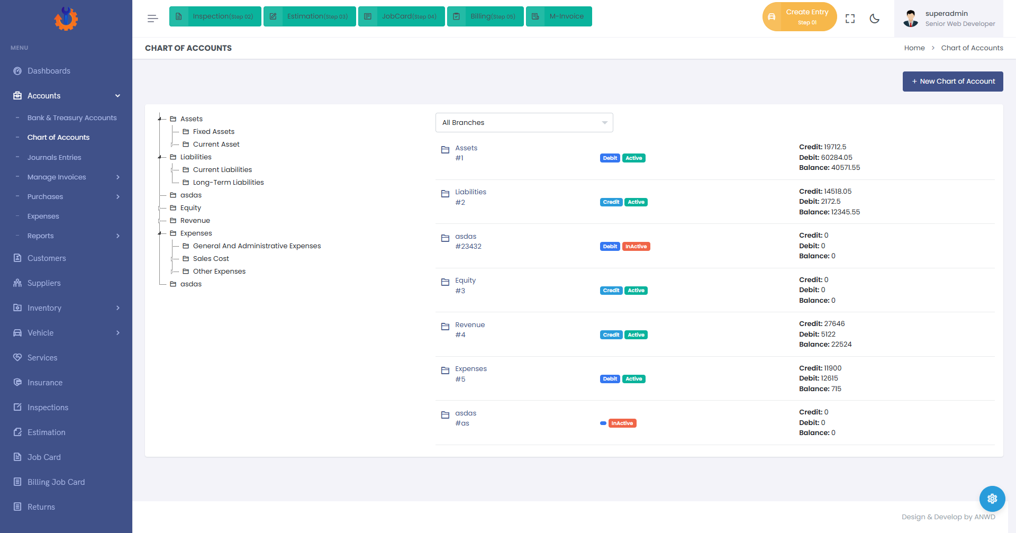Screen dimensions: 1016x533
Task: Click folder icon of Expenses #5 row
Action: [x=446, y=371]
